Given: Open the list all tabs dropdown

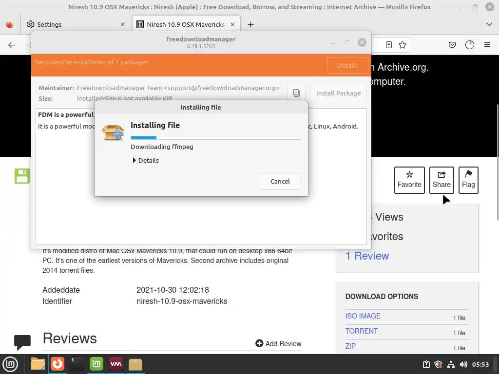Looking at the screenshot, I should click(489, 24).
